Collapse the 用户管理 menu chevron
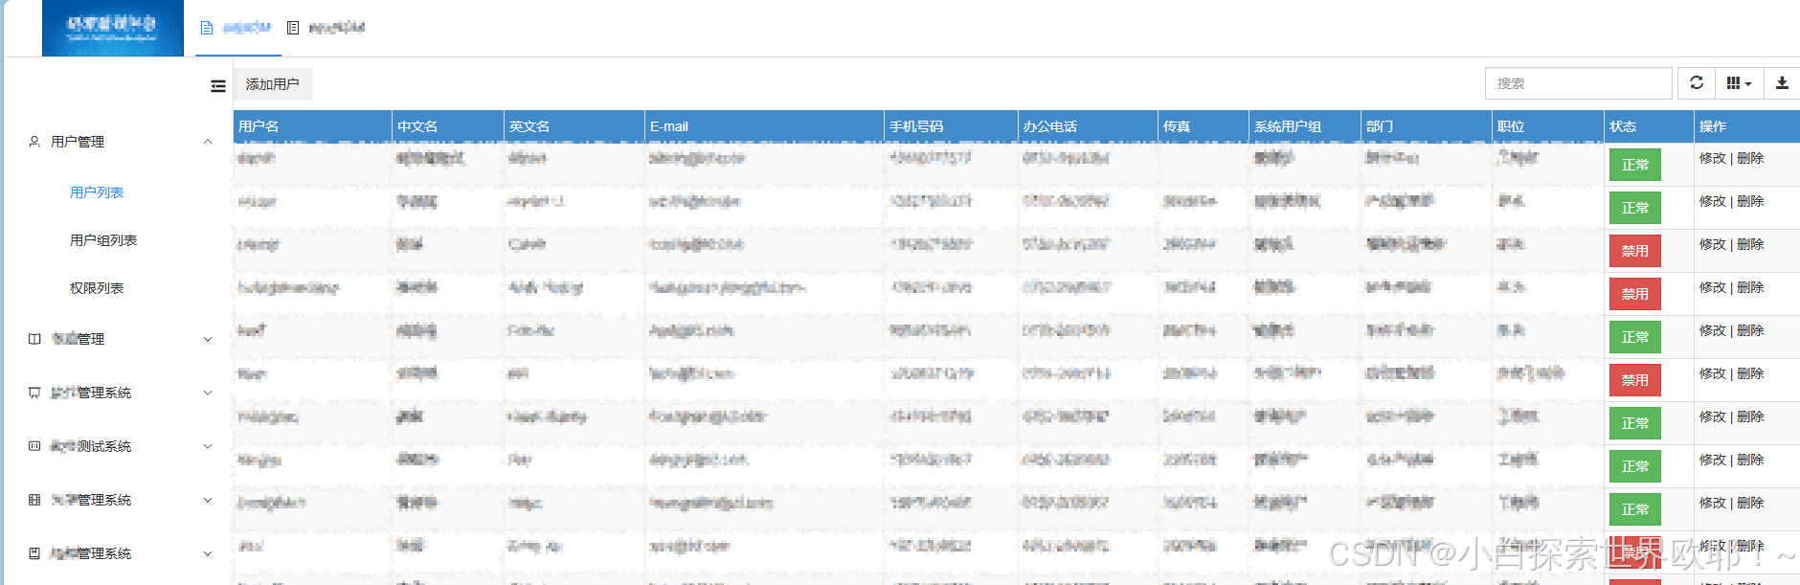The height and width of the screenshot is (585, 1800). pyautogui.click(x=208, y=142)
